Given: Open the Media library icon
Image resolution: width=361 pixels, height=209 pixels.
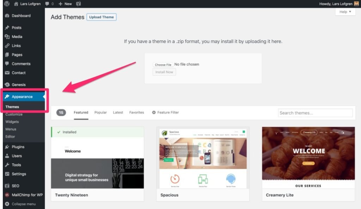Looking at the screenshot, I should pyautogui.click(x=7, y=37).
